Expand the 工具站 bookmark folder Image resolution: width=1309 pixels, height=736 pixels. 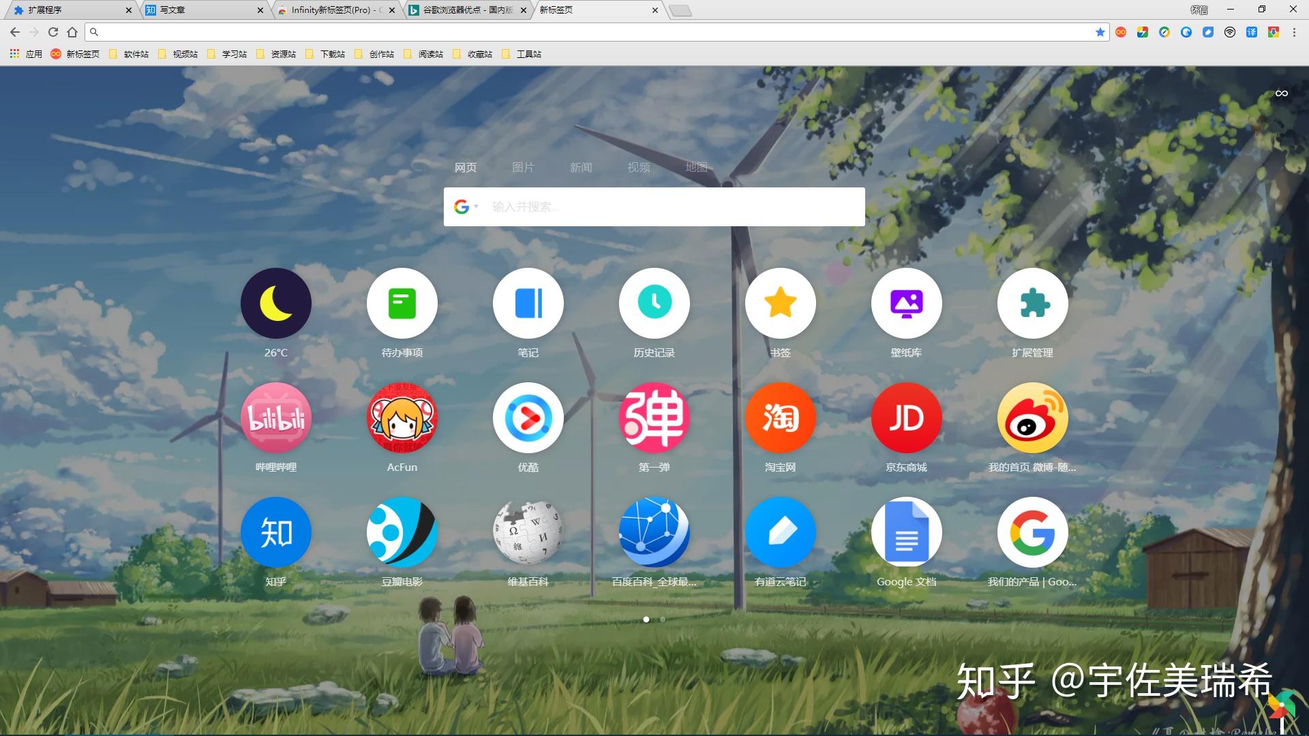point(522,54)
